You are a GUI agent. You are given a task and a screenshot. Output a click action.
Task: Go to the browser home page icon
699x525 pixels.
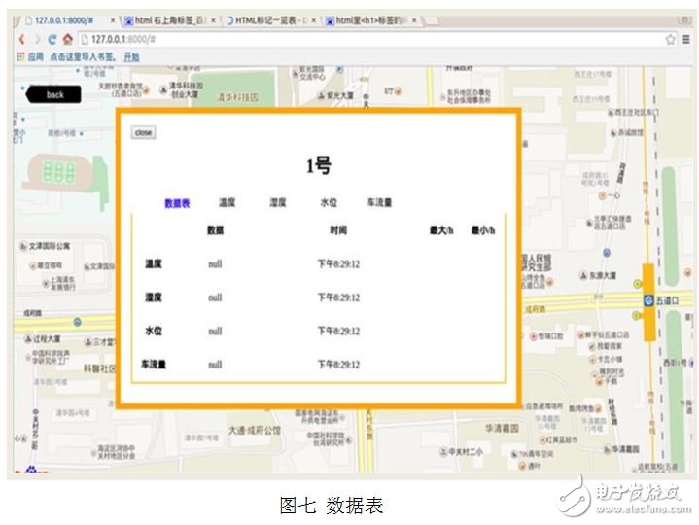click(x=67, y=39)
